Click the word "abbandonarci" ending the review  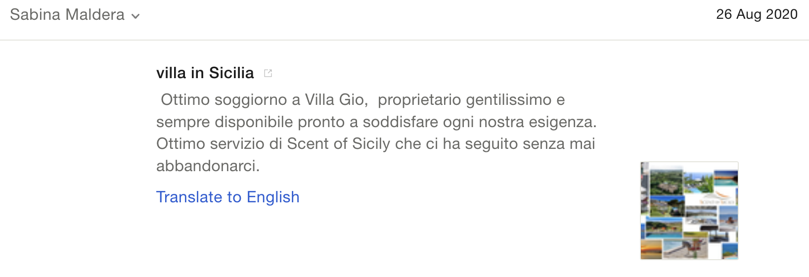click(208, 166)
